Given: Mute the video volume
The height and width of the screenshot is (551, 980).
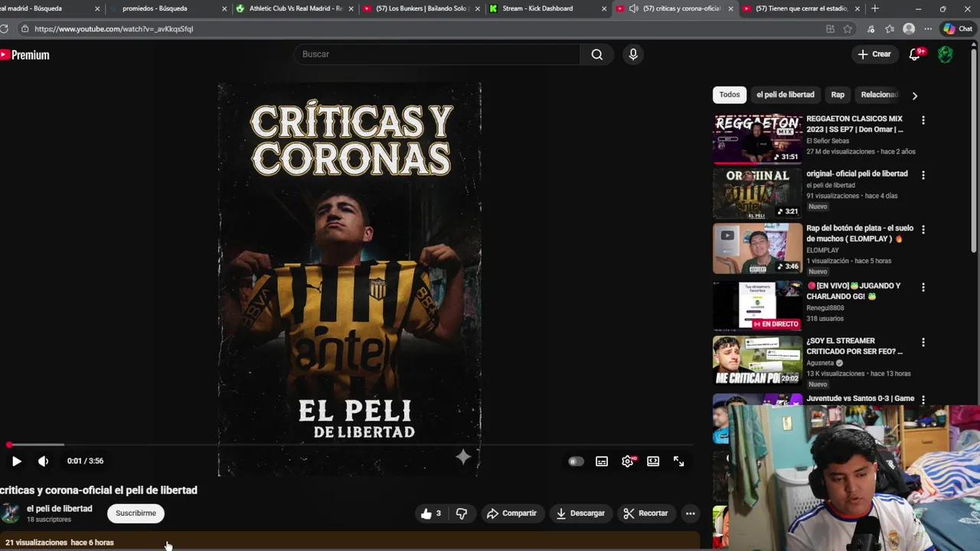Looking at the screenshot, I should click(x=43, y=461).
